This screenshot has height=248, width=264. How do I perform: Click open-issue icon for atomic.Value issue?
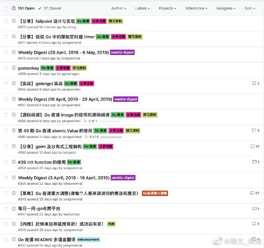tap(14, 130)
